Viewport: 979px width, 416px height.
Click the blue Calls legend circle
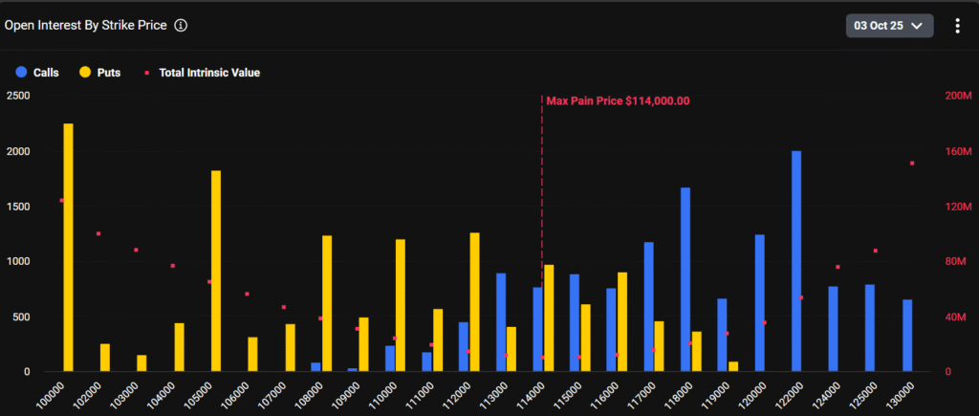20,72
